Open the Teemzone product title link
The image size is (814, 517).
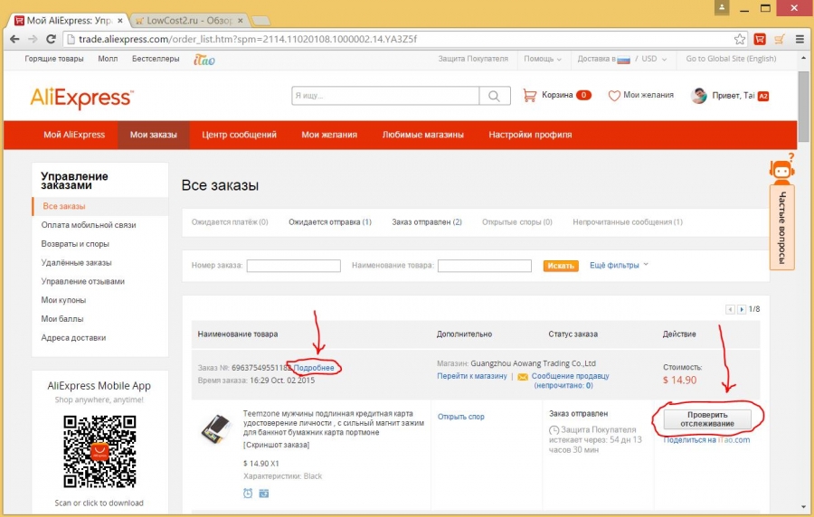tap(333, 423)
